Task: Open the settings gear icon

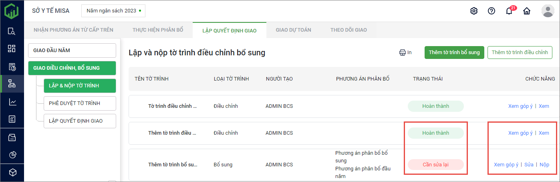Action: tap(474, 11)
